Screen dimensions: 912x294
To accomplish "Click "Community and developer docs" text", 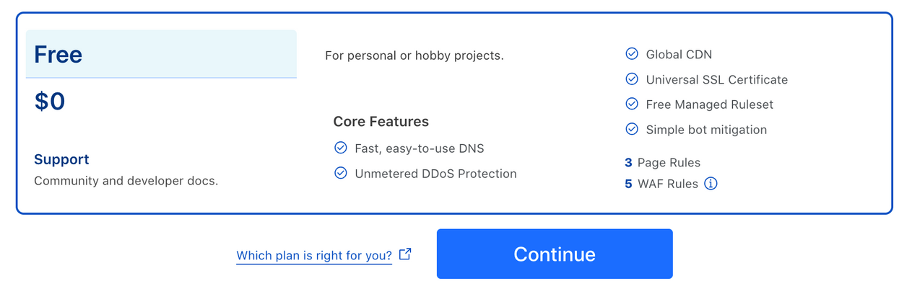I will point(126,181).
